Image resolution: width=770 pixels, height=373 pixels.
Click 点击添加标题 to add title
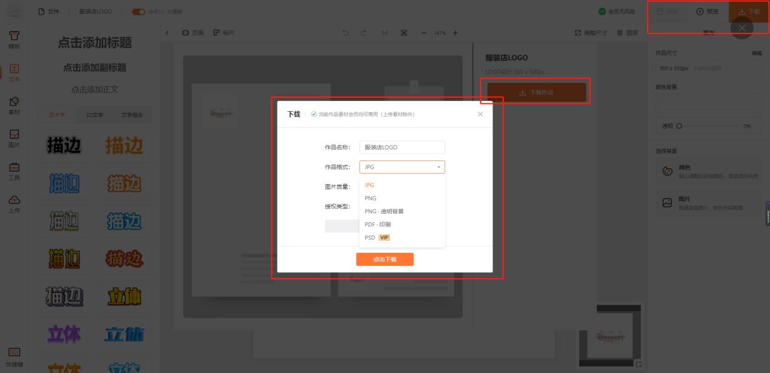95,43
